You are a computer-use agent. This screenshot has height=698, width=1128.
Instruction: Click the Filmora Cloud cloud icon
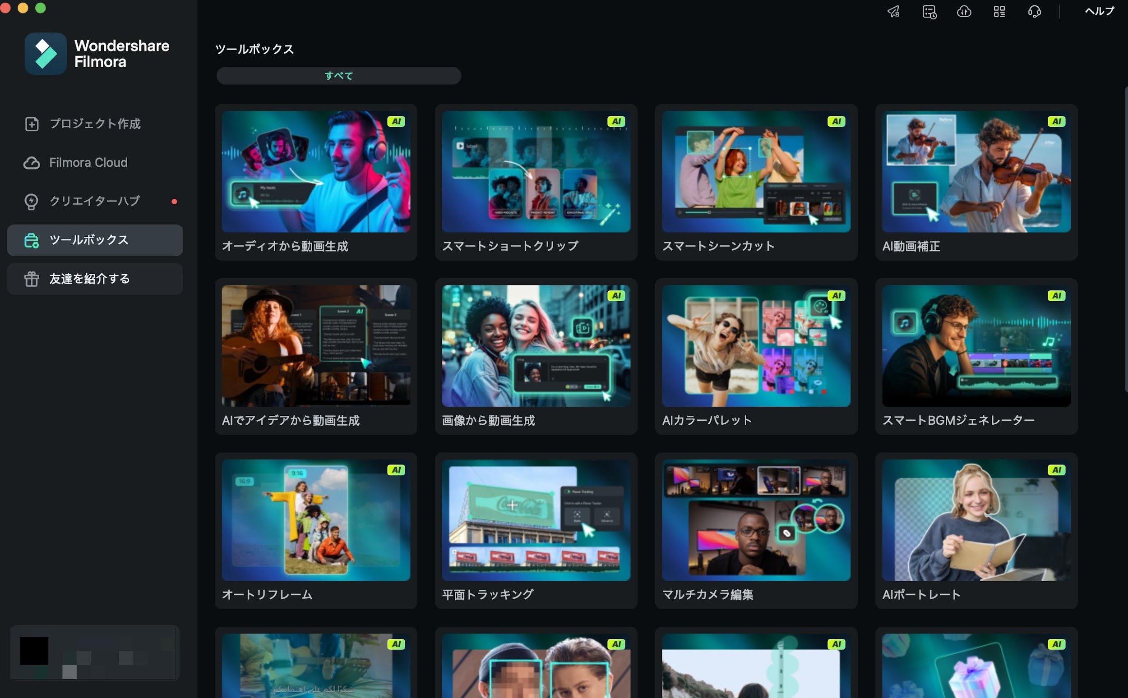point(32,162)
